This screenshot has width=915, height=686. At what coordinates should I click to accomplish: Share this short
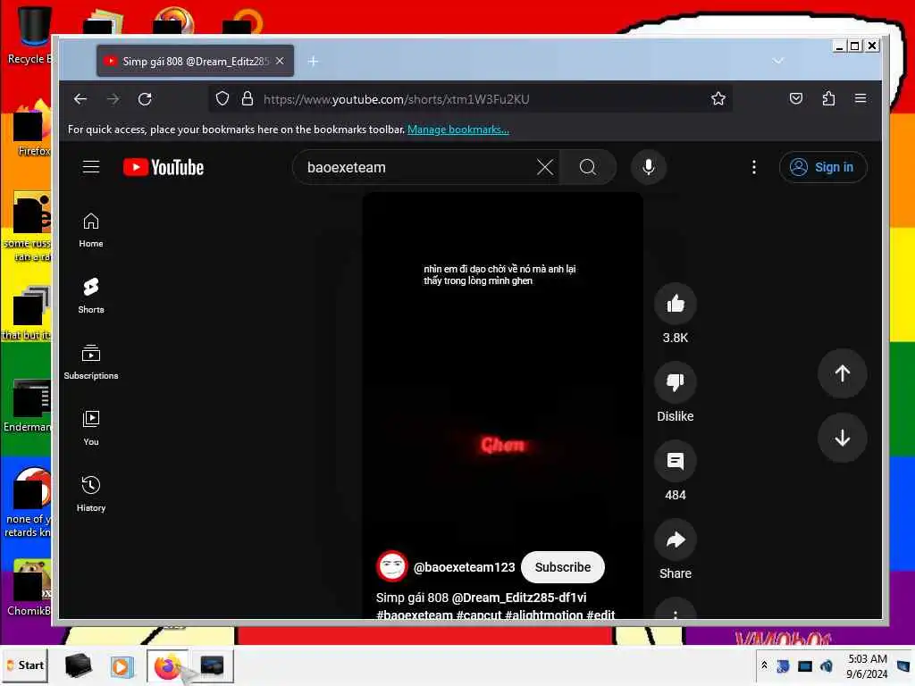coord(676,540)
